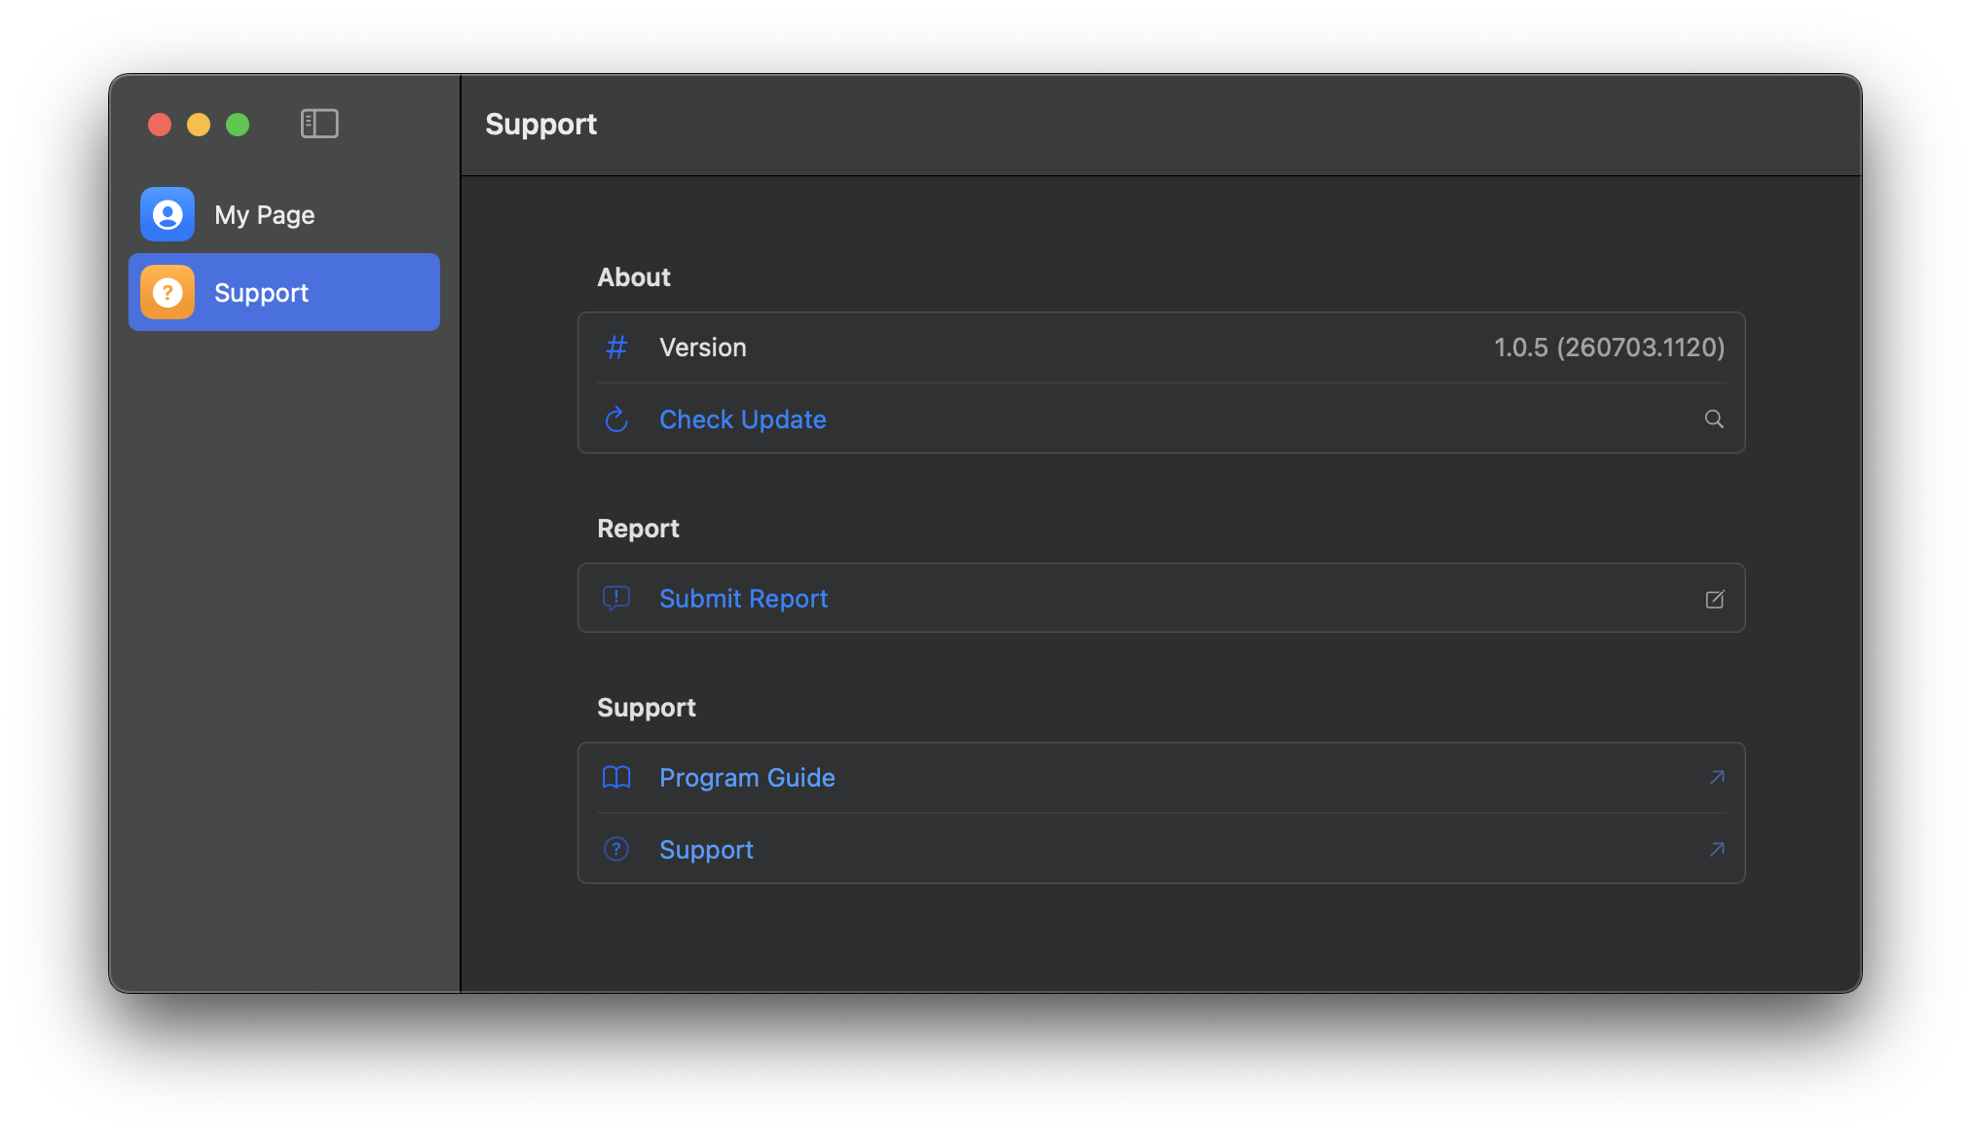
Task: Minimize the window with the yellow button
Action: point(199,125)
